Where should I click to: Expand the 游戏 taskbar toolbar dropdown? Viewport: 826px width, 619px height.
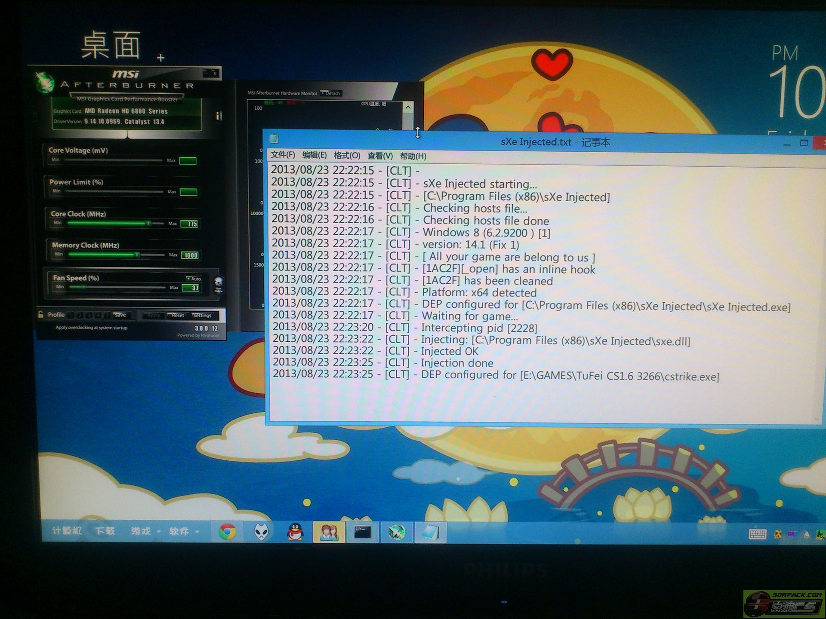(159, 532)
